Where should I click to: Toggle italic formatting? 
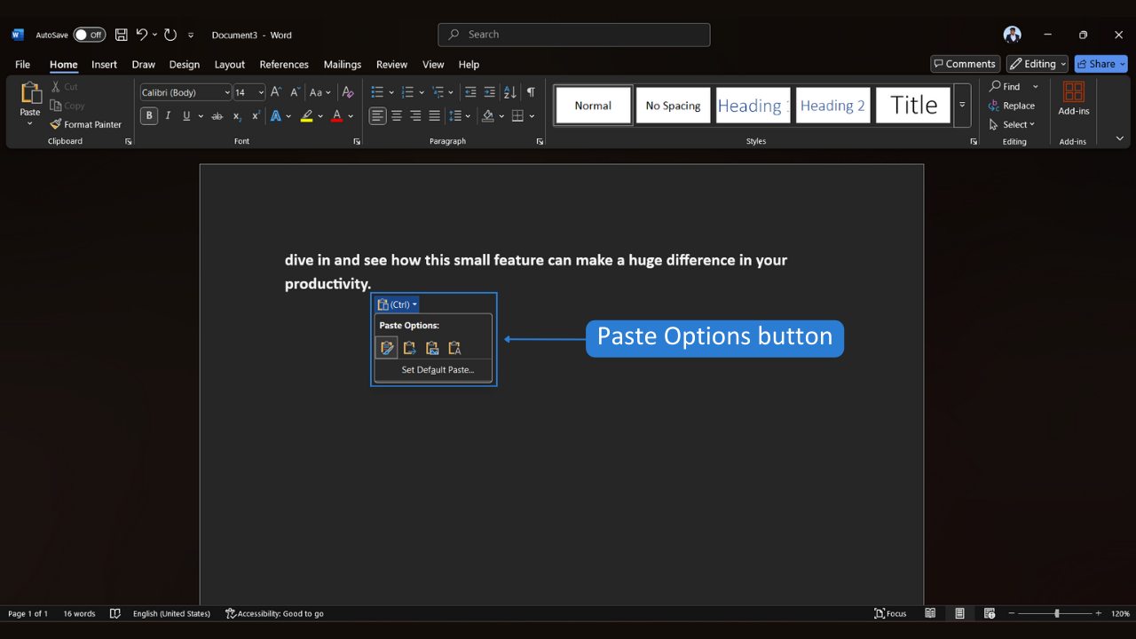168,115
